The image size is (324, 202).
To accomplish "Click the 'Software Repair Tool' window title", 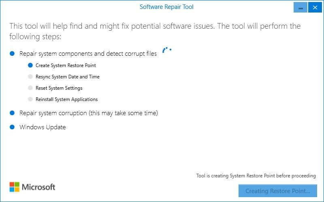I will [166, 7].
